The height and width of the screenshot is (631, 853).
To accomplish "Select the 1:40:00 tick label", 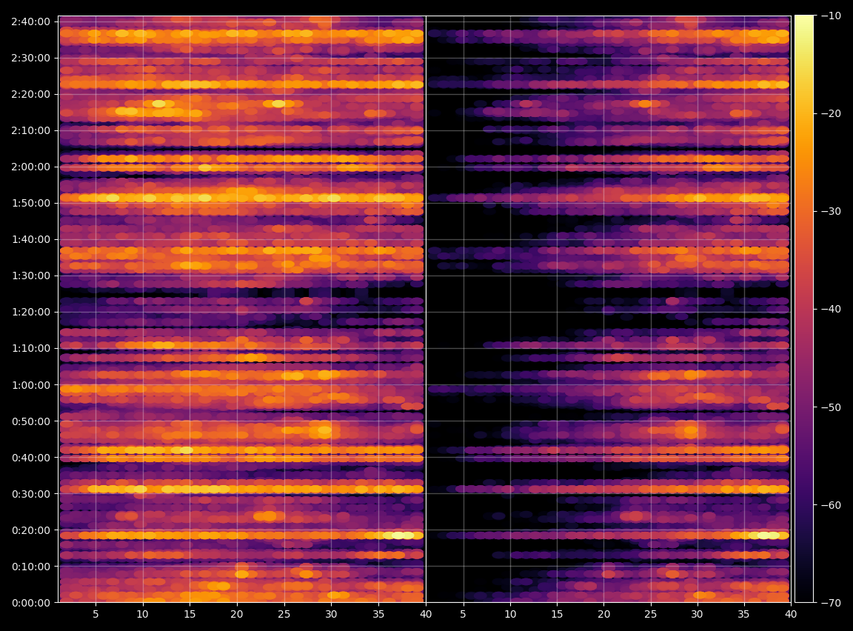I will (x=31, y=239).
